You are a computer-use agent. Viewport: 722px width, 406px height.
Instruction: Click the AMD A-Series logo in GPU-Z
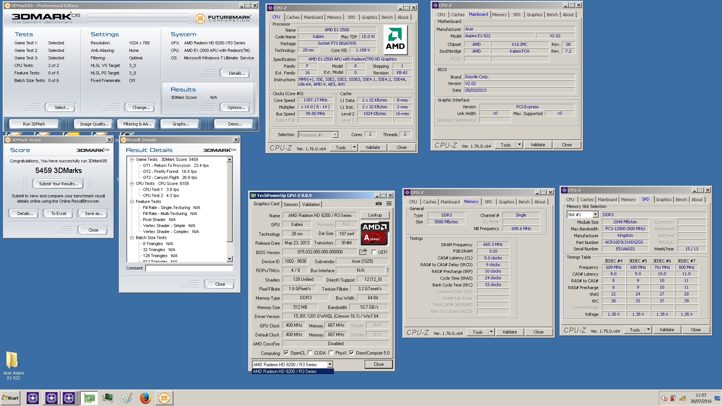point(375,233)
